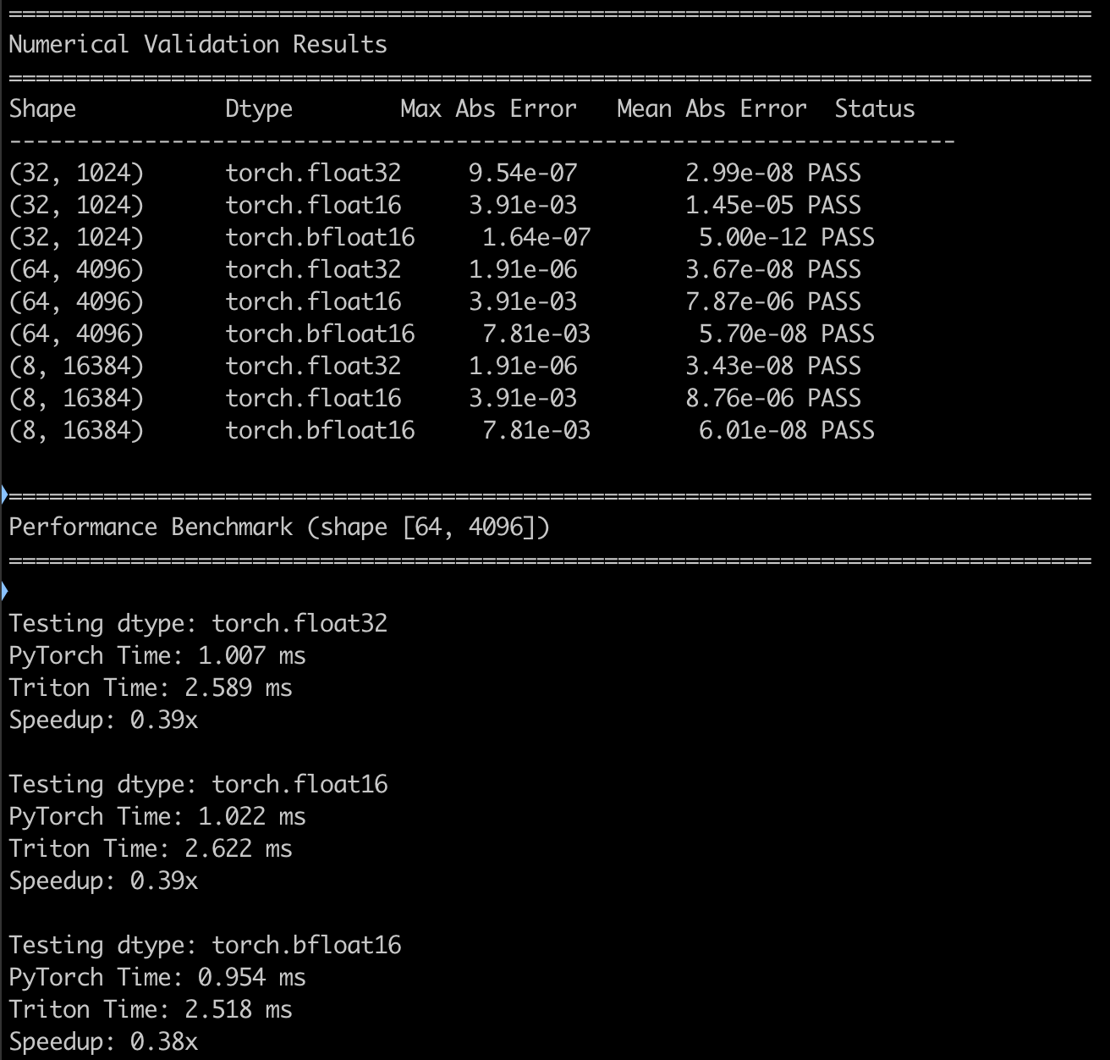
Task: Select the Max Abs Error column header
Action: click(488, 108)
